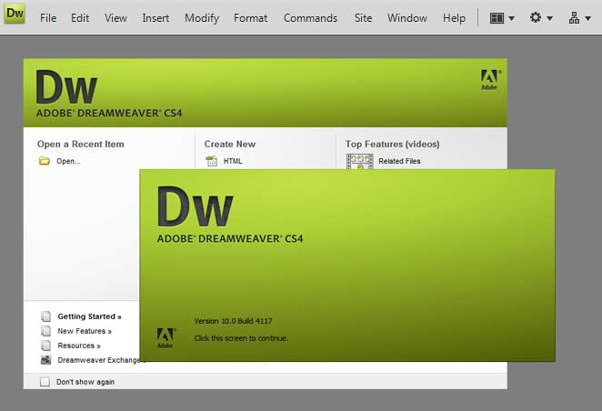
Task: Open the Modify menu
Action: coord(202,18)
